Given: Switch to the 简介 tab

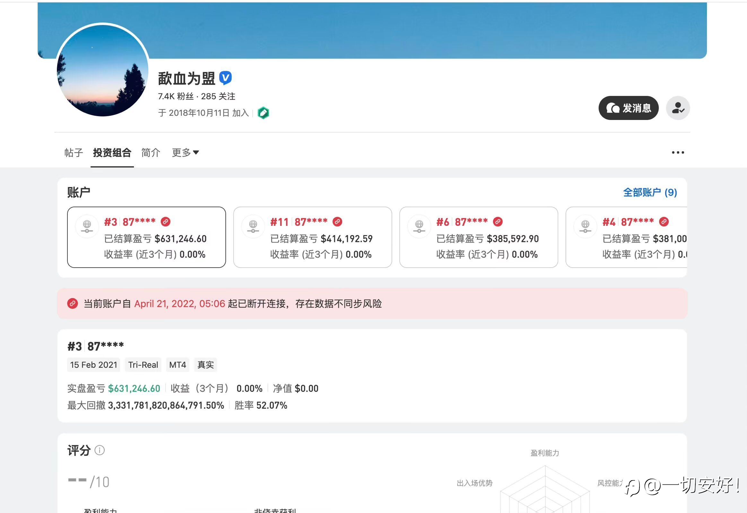Looking at the screenshot, I should (151, 152).
